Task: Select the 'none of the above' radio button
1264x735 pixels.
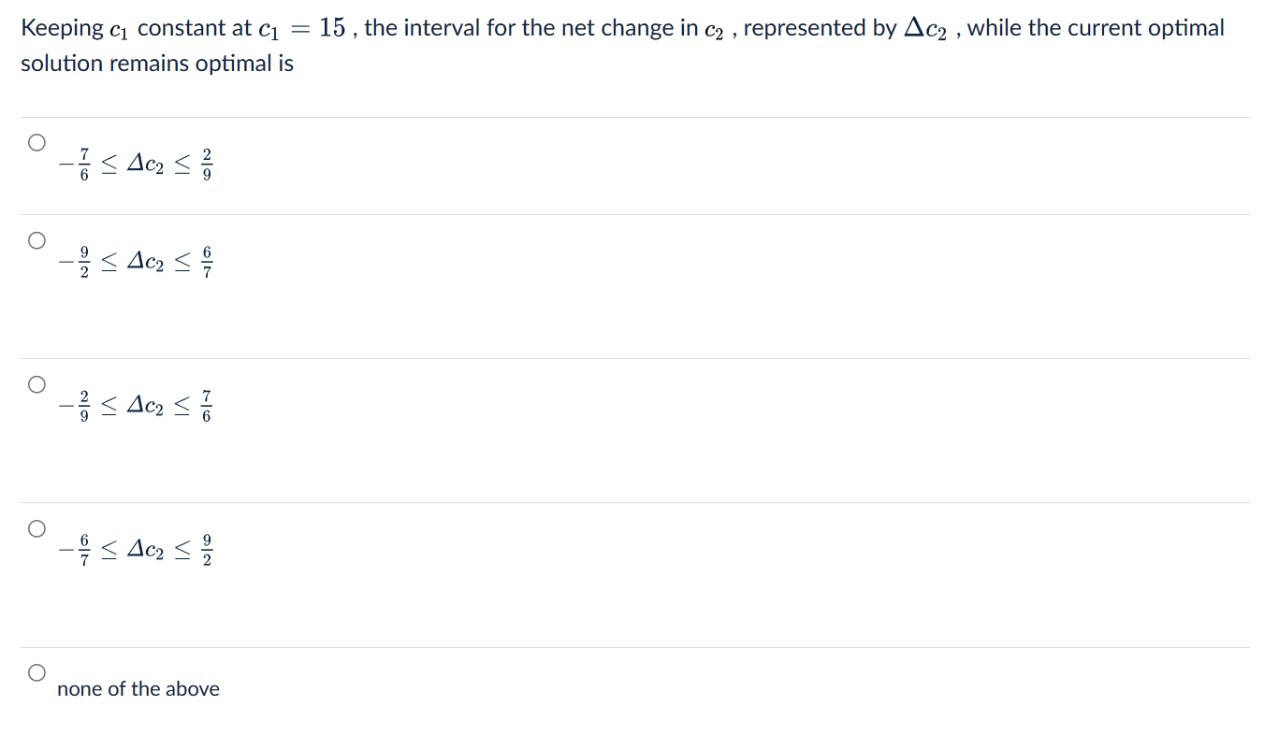Action: click(36, 671)
